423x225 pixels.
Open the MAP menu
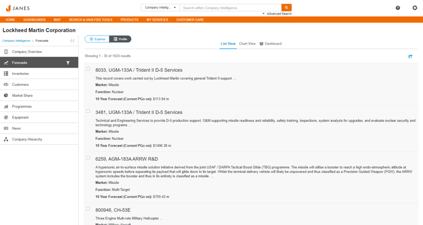tap(57, 20)
